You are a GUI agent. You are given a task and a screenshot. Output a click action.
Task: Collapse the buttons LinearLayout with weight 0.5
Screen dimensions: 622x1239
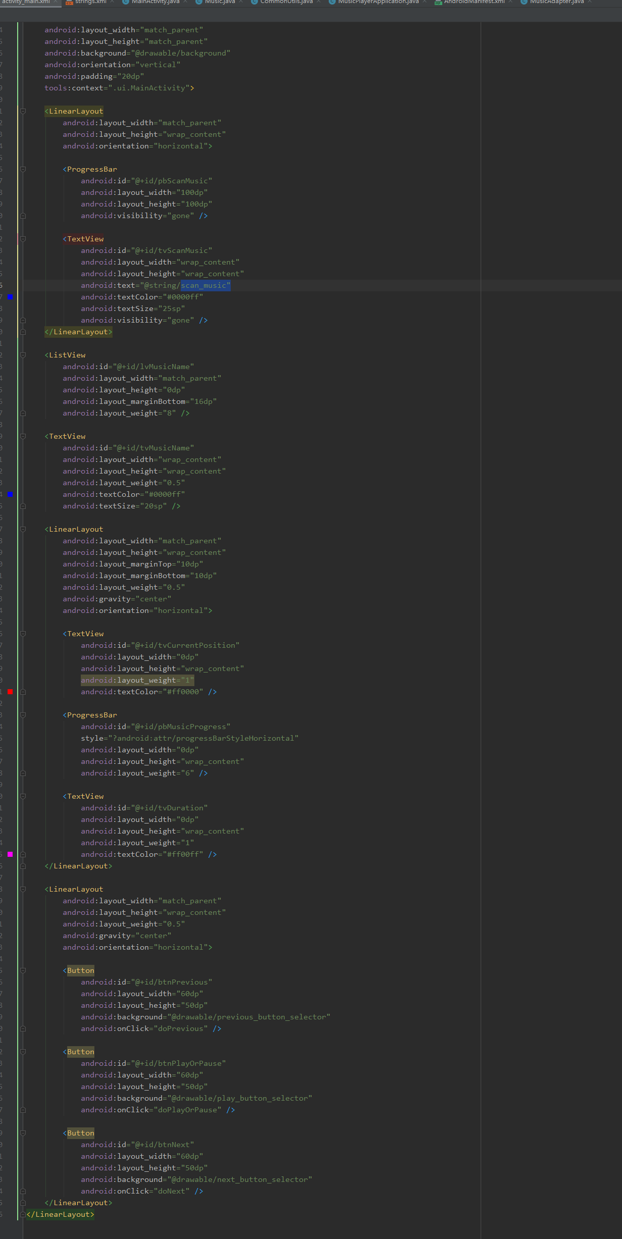(x=23, y=889)
